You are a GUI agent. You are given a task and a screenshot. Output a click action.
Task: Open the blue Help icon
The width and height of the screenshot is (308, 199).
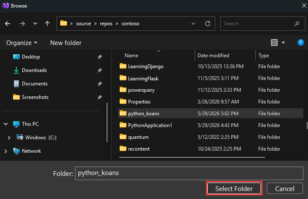(x=300, y=42)
